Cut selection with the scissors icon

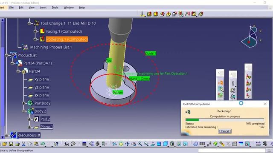(x=23, y=144)
